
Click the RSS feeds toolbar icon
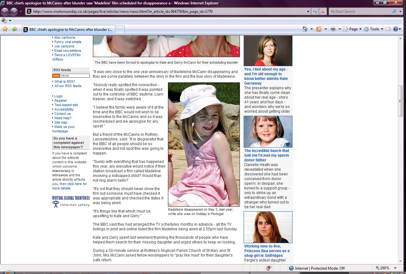coord(319,29)
